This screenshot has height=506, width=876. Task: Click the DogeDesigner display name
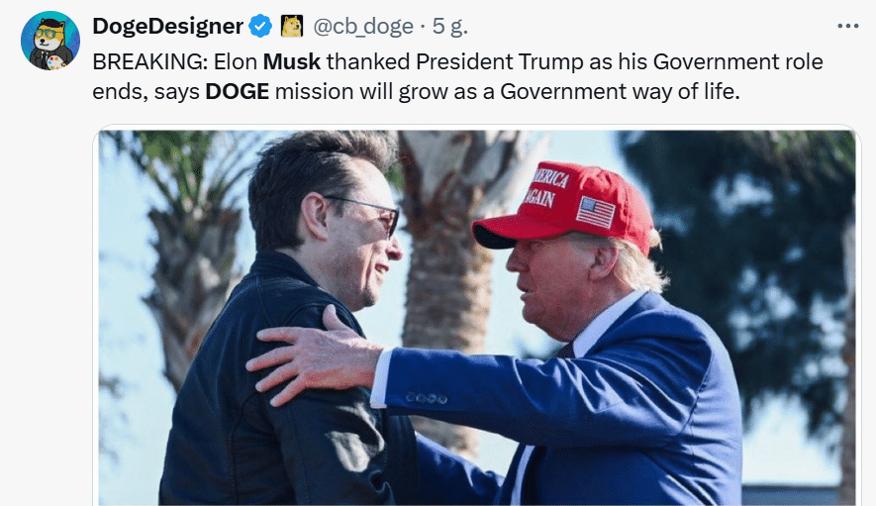[167, 27]
